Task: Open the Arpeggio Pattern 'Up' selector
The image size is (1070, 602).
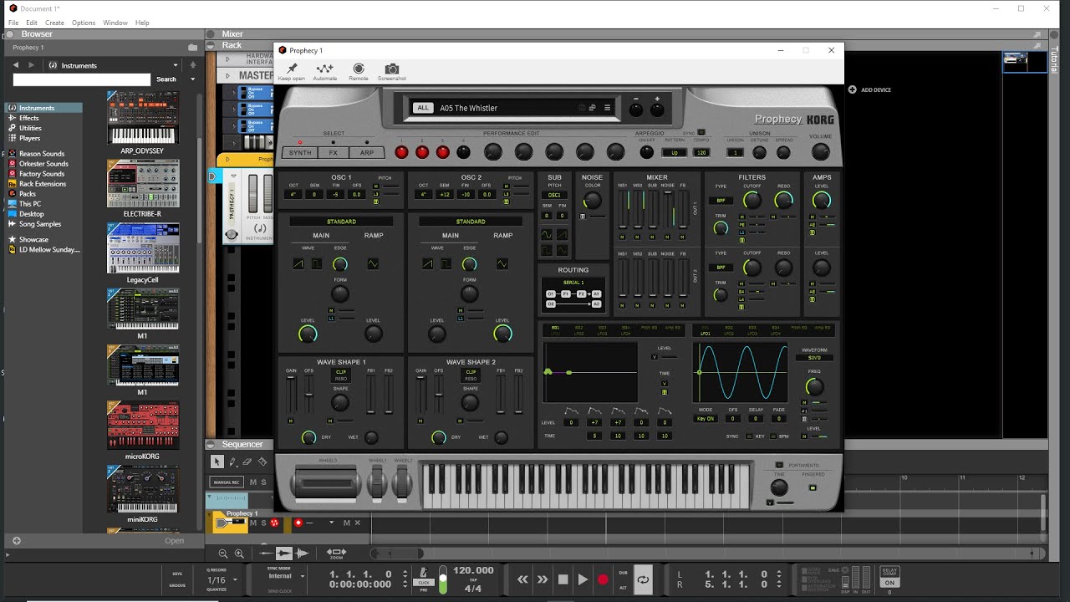Action: click(675, 153)
